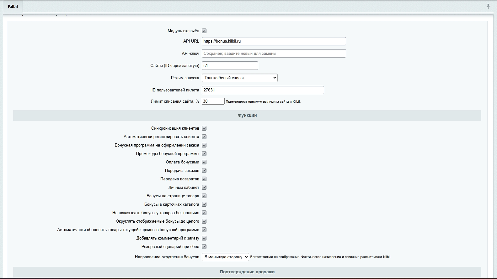Disable Промокоды бонусной программы checkbox

click(204, 154)
